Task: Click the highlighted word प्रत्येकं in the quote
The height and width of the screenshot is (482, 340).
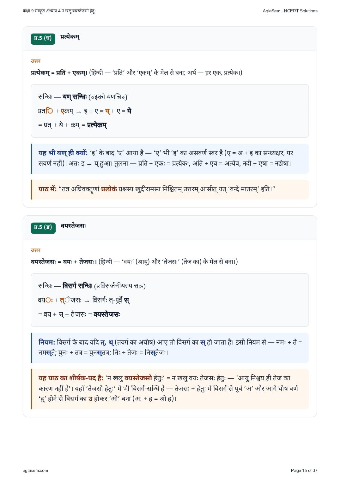Action: (109, 189)
